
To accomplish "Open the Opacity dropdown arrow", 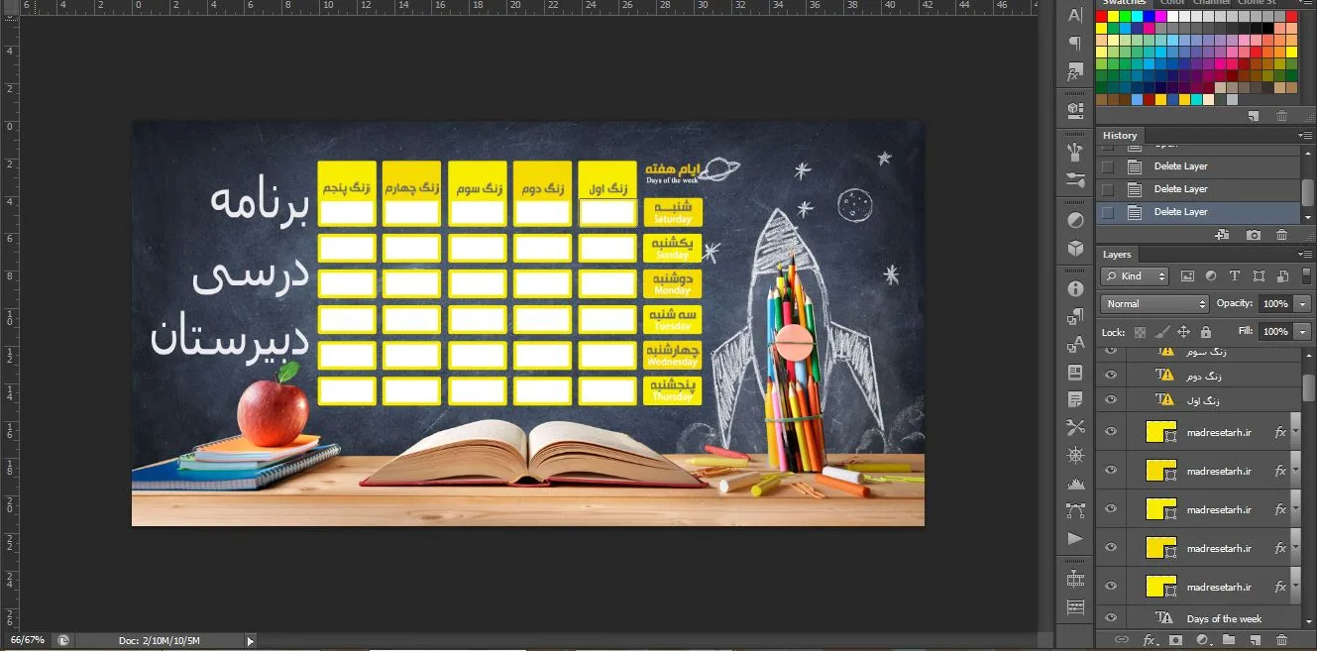I will 1302,303.
